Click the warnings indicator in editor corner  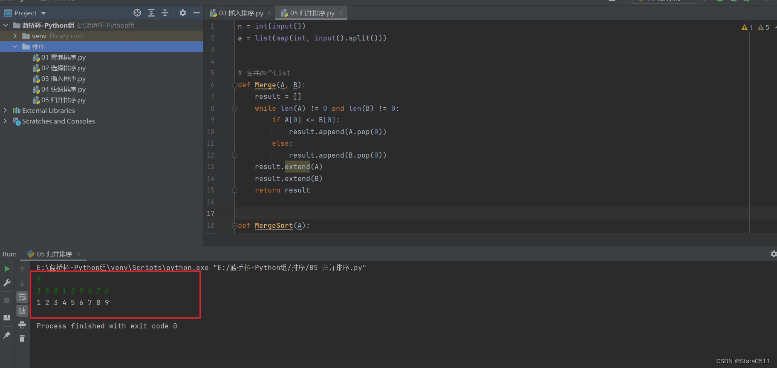point(748,27)
